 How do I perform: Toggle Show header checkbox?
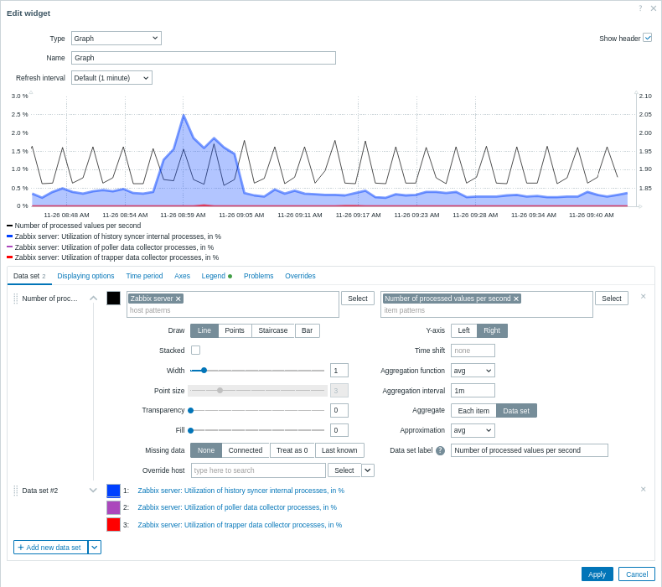coord(647,38)
